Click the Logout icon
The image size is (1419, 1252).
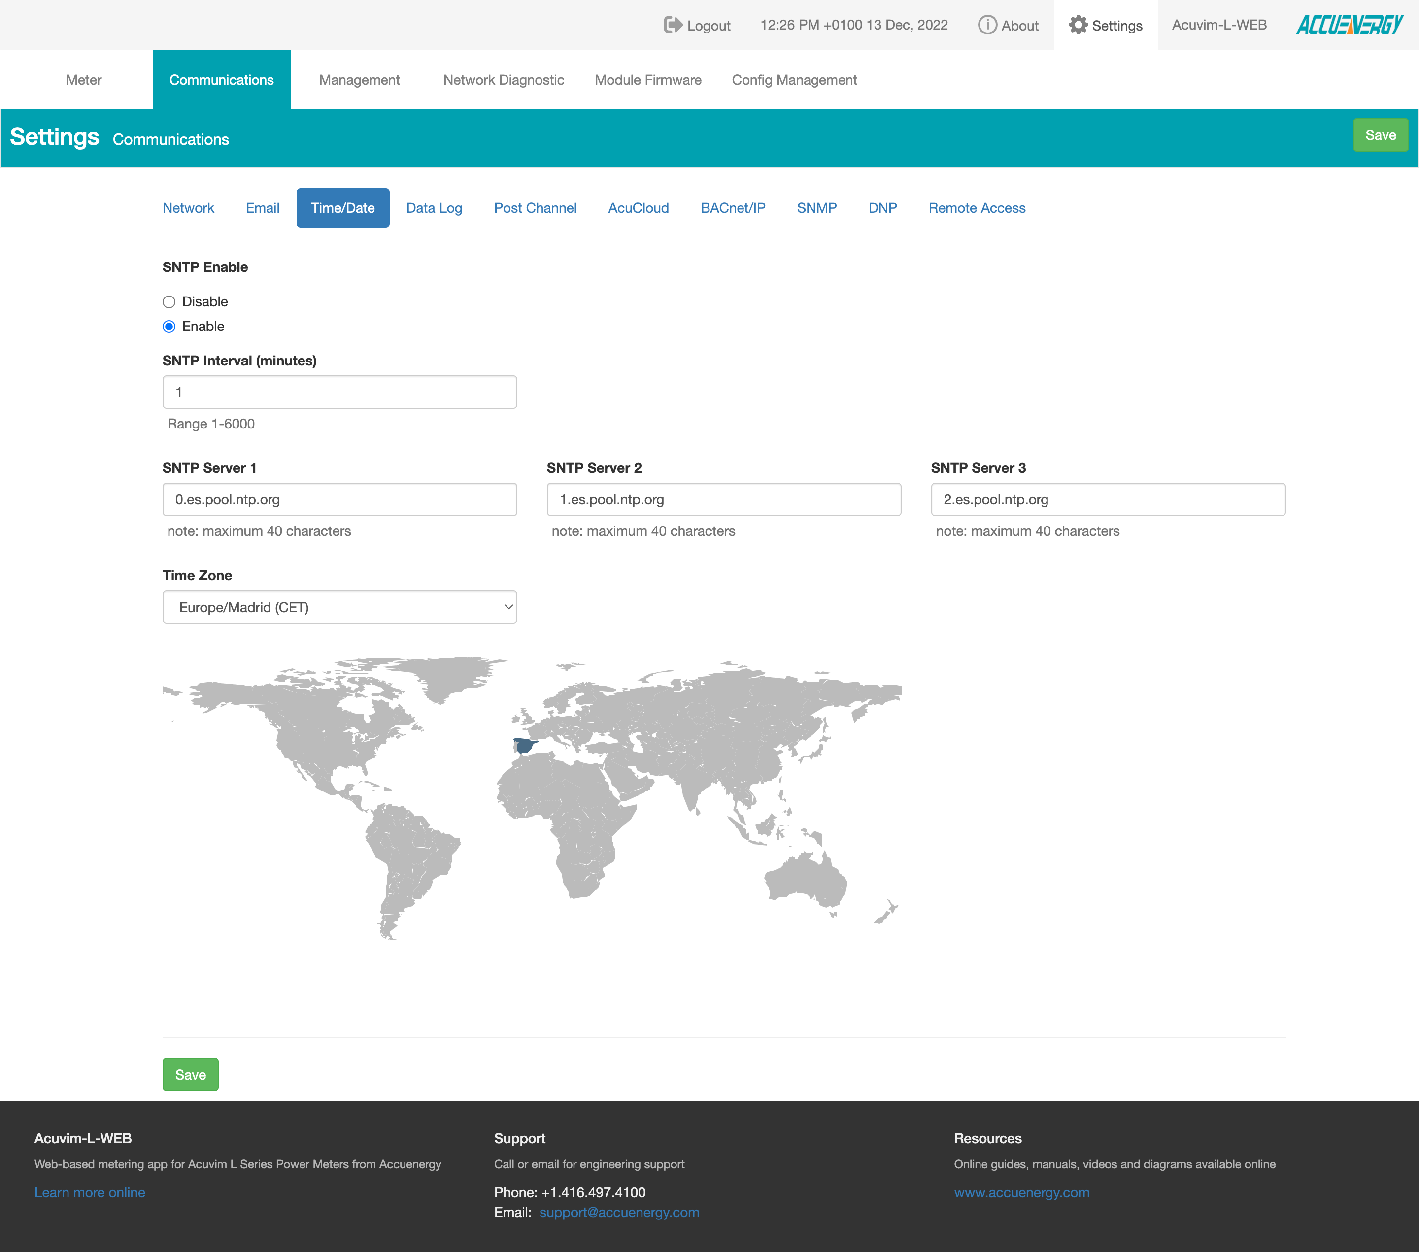coord(672,25)
